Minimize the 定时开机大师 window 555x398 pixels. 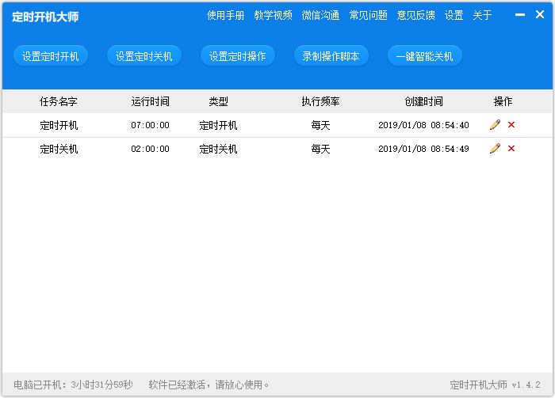tap(520, 15)
